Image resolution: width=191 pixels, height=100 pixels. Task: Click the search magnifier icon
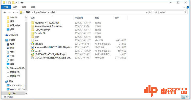(x=185, y=12)
